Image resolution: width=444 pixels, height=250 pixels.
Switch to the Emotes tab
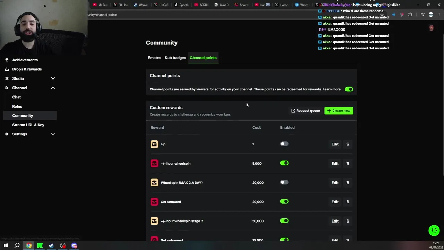[154, 58]
